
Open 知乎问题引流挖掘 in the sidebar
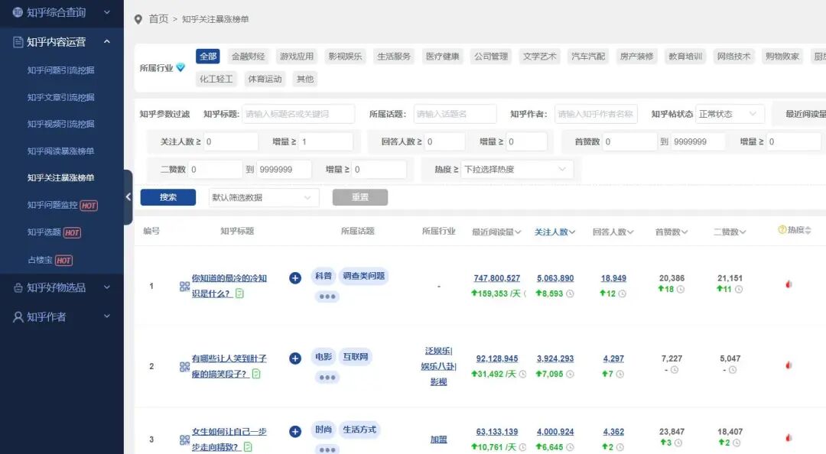[x=60, y=70]
